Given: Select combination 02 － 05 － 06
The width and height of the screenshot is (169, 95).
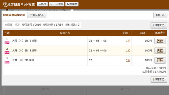Looking at the screenshot, I should (98, 41).
